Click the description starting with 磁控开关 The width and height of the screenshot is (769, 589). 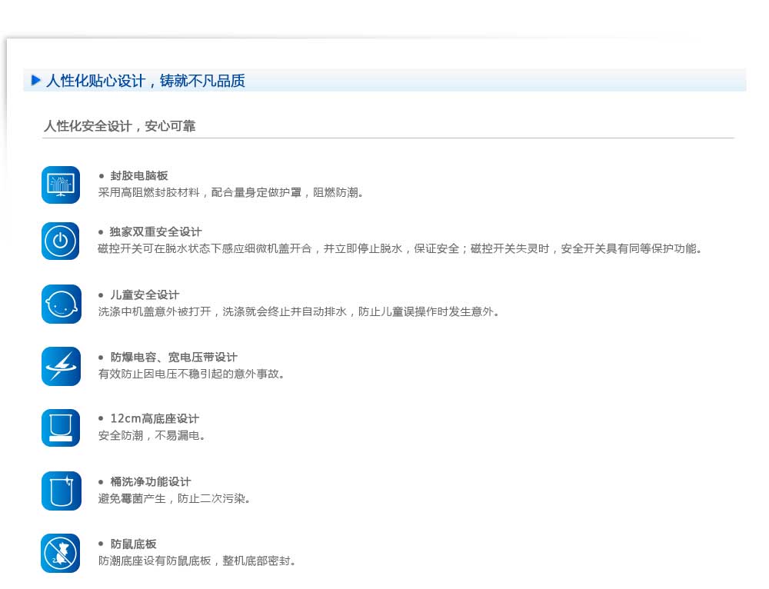[x=400, y=249]
